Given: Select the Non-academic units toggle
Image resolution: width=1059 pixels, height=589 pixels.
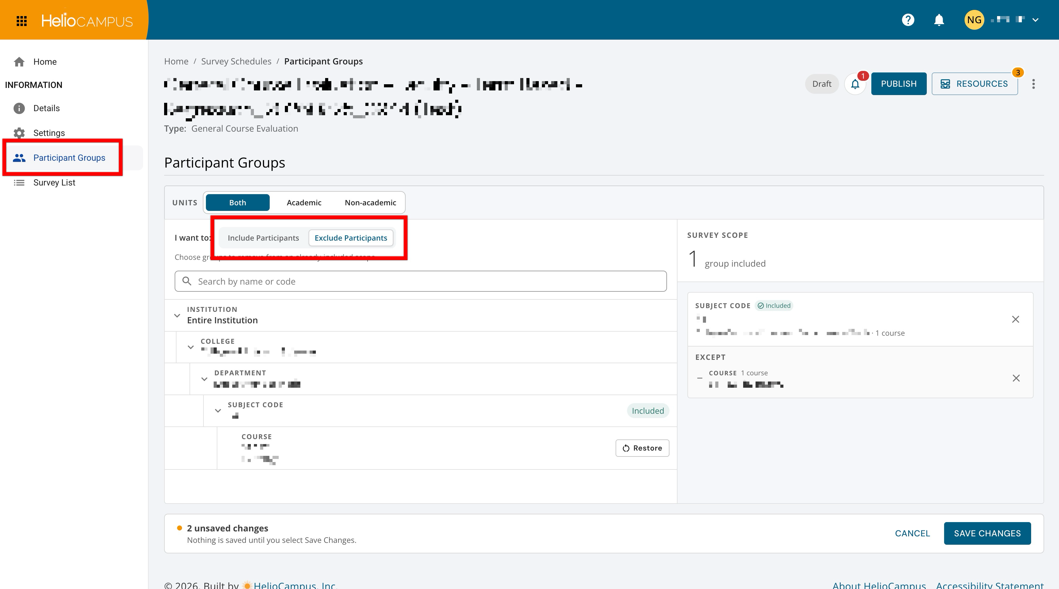Looking at the screenshot, I should click(370, 203).
